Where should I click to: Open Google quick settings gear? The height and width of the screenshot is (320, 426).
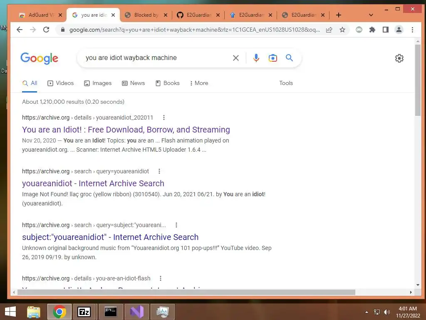[x=399, y=58]
